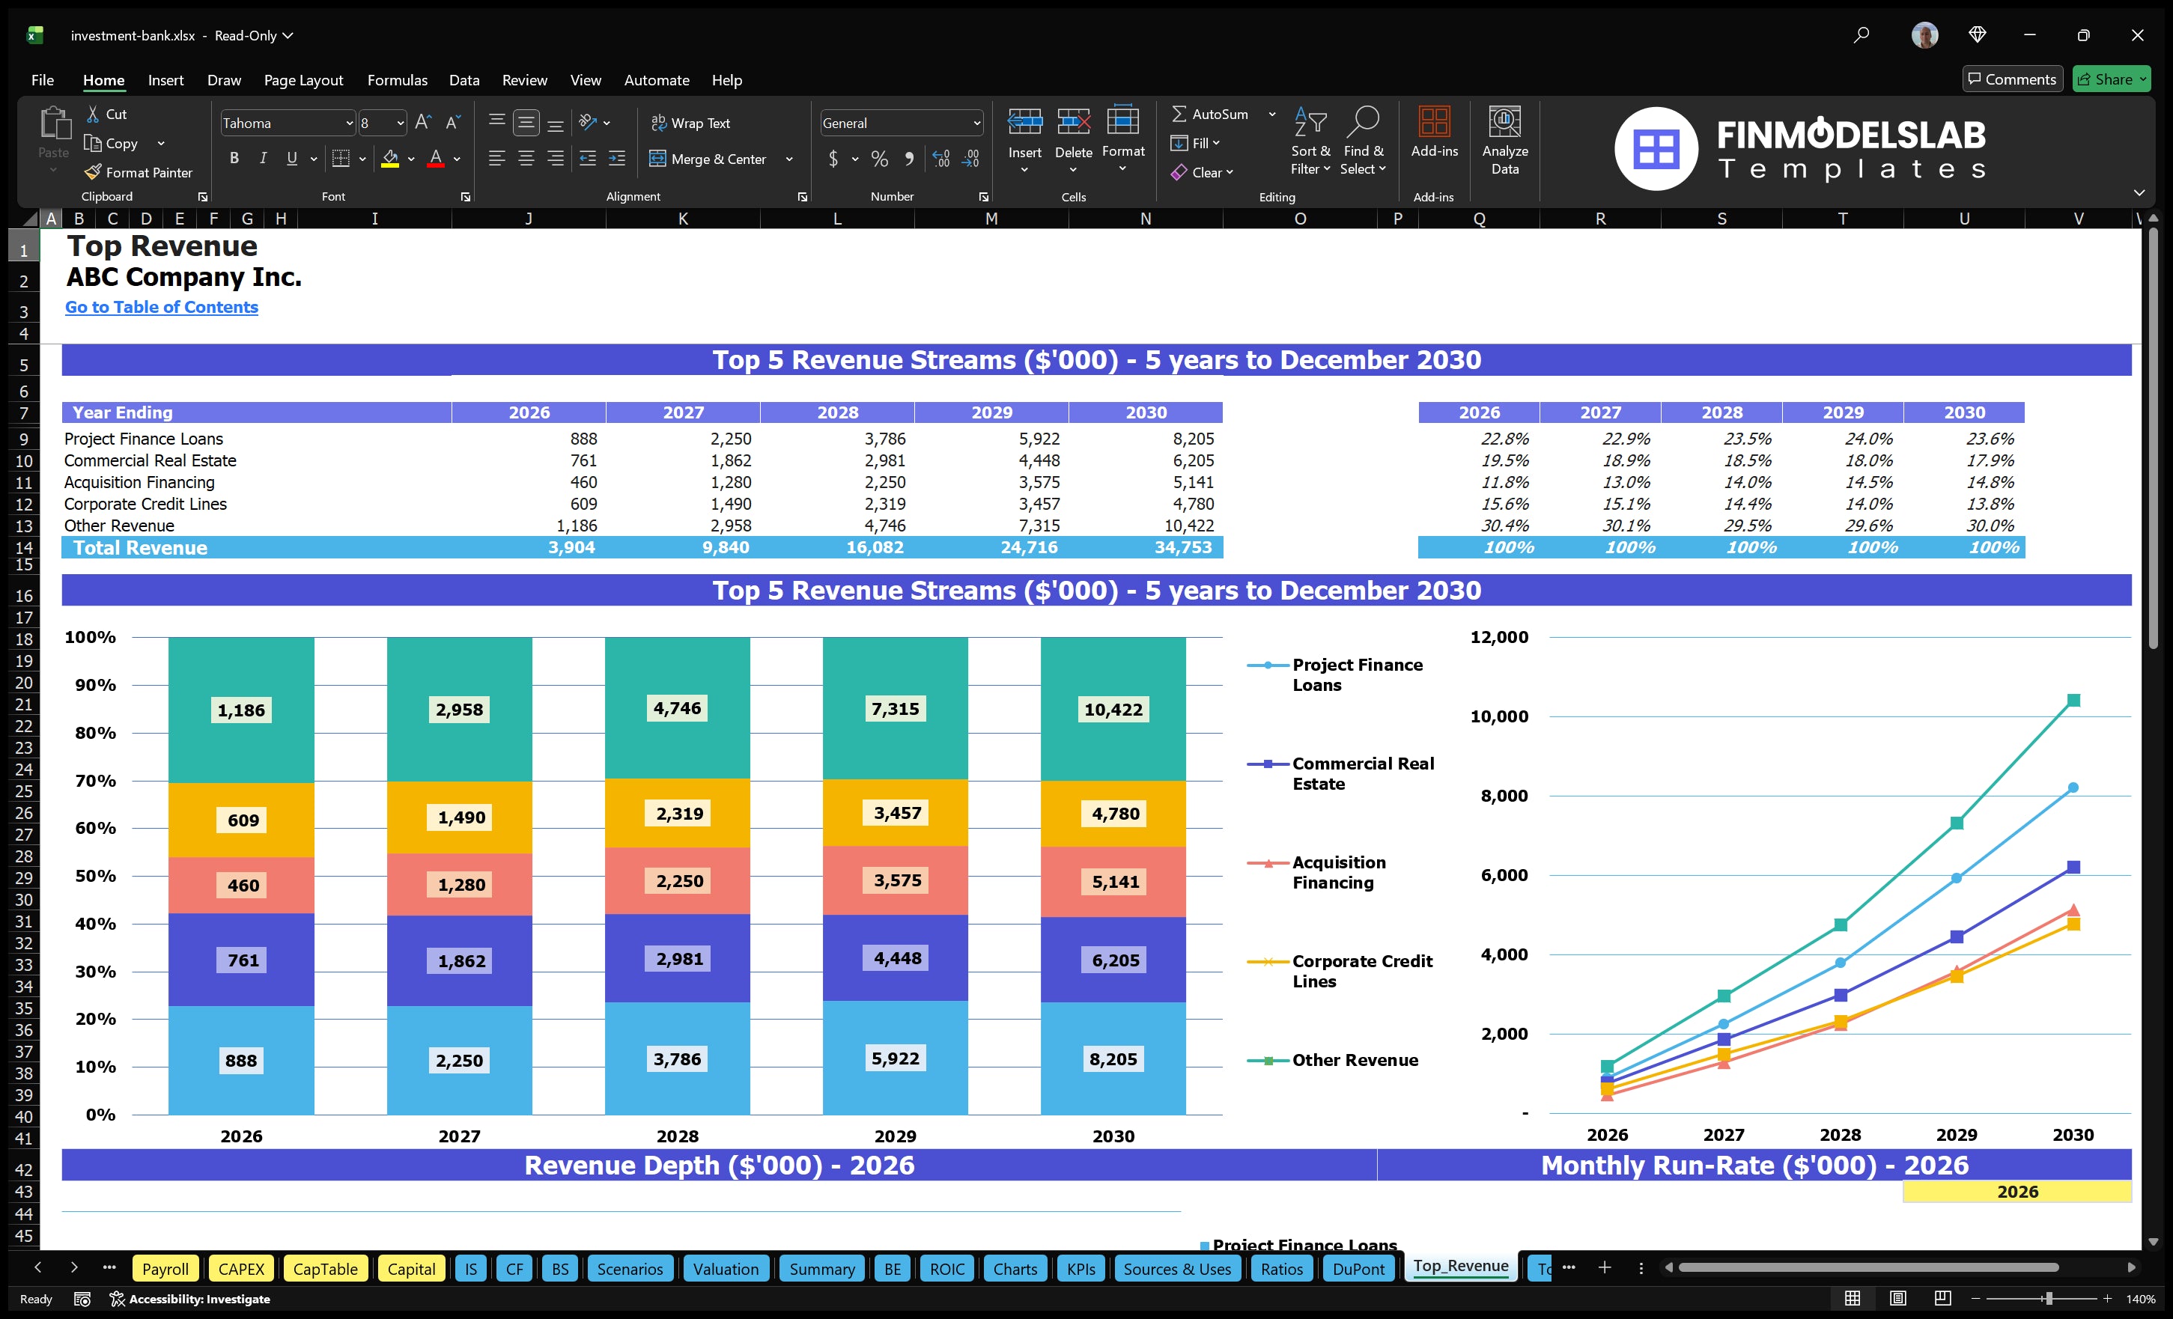Screen dimensions: 2173x1319
Task: Toggle Wrap Text on
Action: (x=691, y=123)
